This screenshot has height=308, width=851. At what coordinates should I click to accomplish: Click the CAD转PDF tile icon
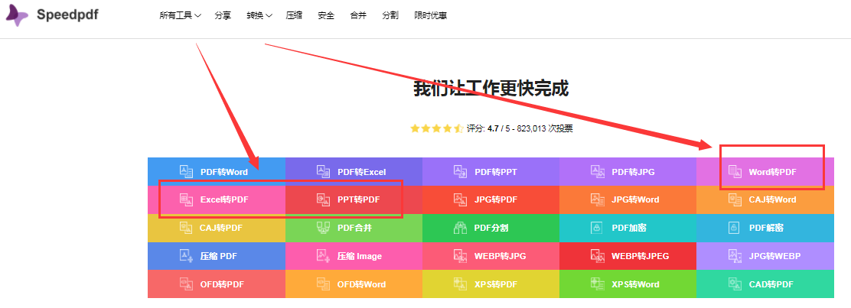click(735, 284)
